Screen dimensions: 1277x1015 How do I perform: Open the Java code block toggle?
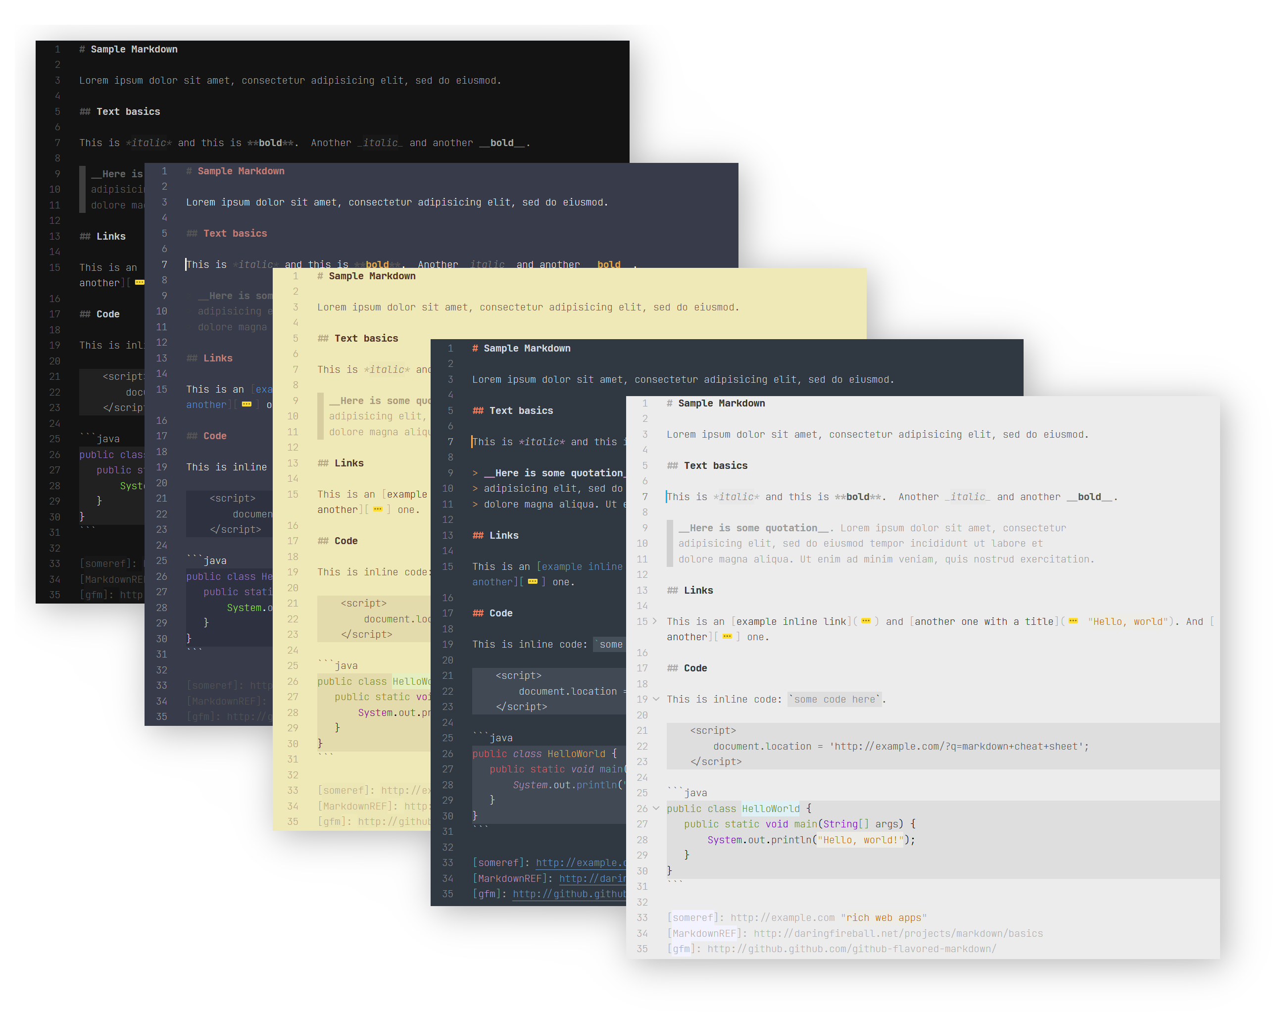click(657, 808)
